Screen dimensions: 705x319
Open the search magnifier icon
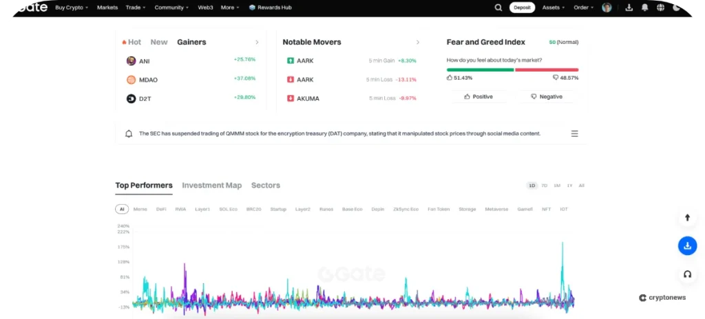(498, 8)
